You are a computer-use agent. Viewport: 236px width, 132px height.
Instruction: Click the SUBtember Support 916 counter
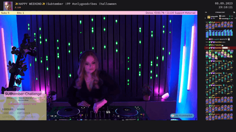coord(22,104)
